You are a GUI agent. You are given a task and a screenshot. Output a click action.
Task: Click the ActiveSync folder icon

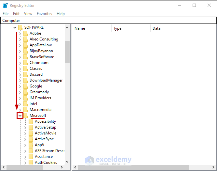[x=31, y=139]
